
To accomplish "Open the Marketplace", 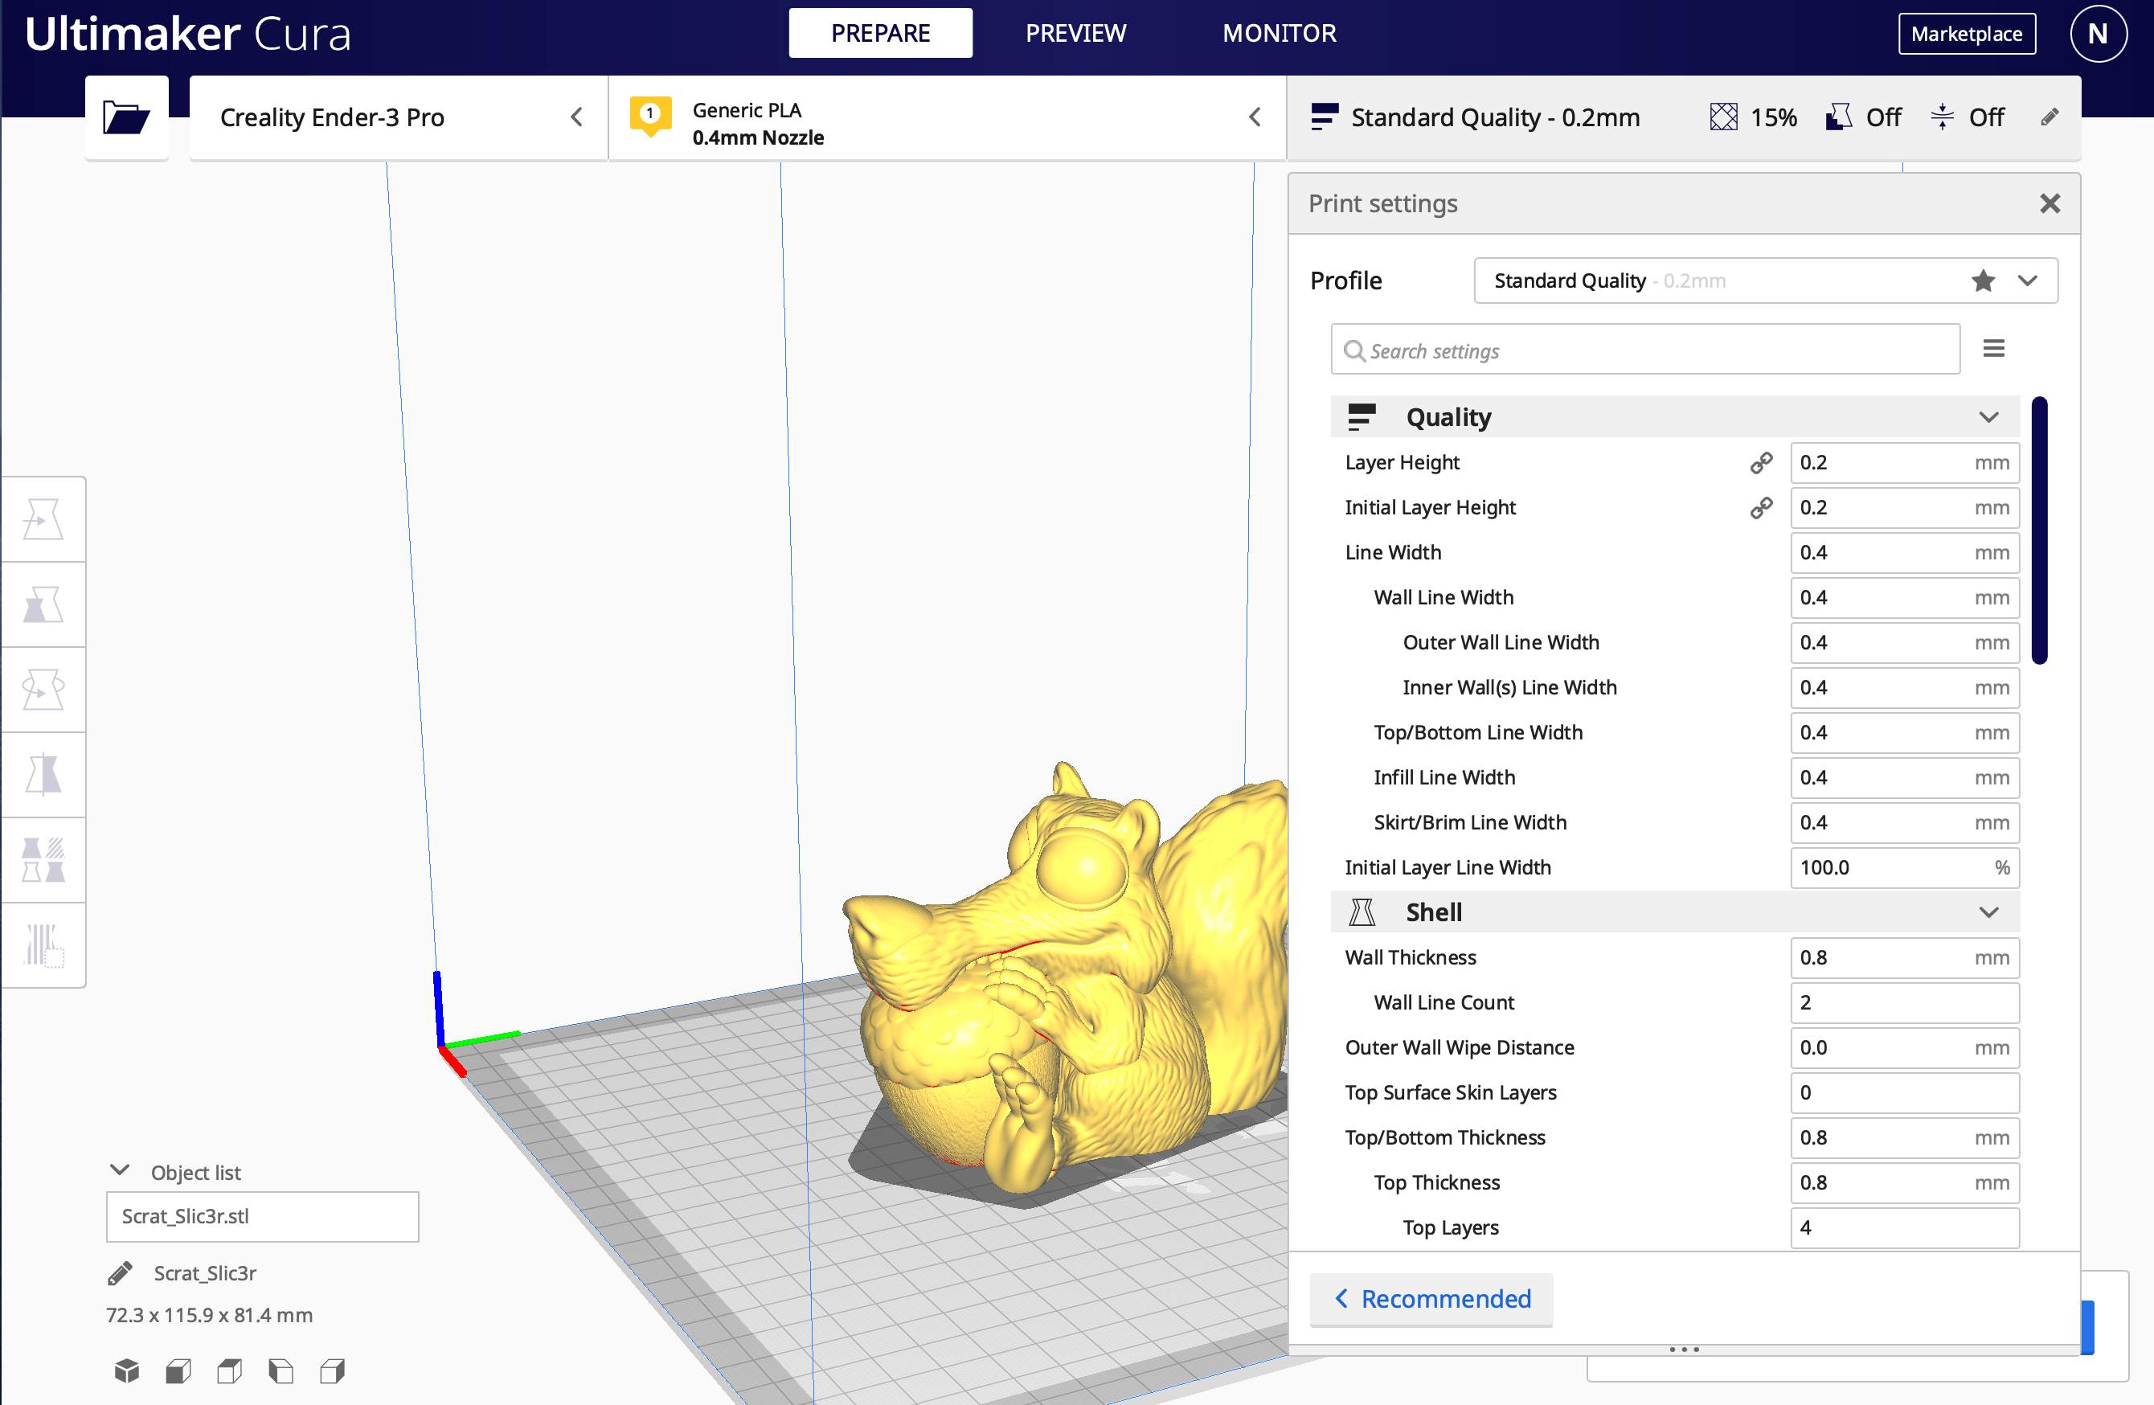I will pyautogui.click(x=1967, y=34).
